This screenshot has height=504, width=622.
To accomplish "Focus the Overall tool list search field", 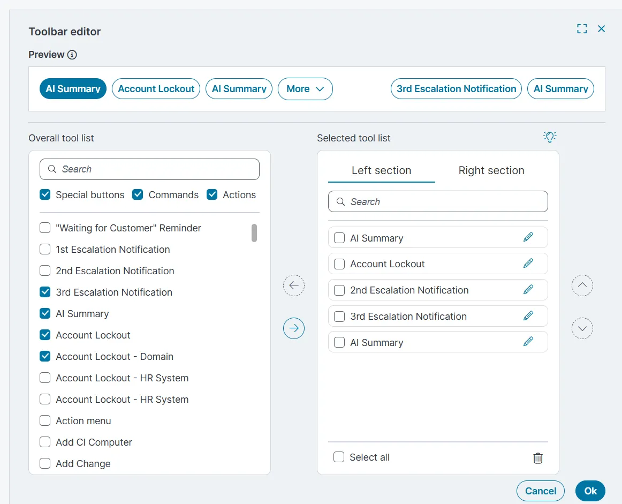I will coord(149,169).
